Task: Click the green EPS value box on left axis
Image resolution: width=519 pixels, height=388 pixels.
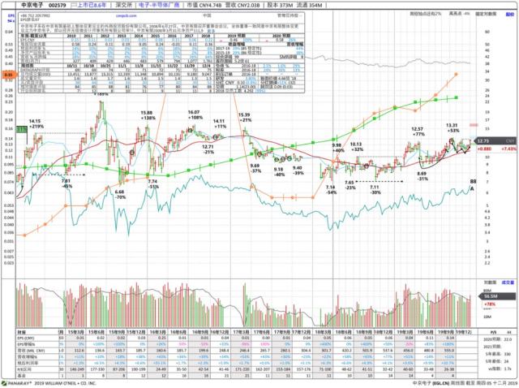Action: 20,129
